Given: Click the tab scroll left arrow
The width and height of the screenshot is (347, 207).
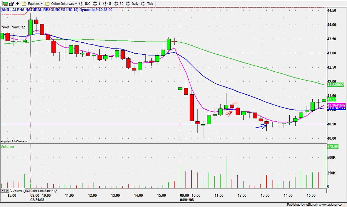Looking at the screenshot, I should (x=3, y=191).
